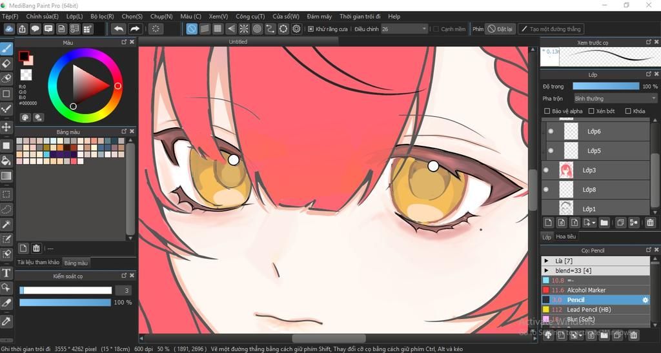Screen dimensions: 661x353
Task: Enable grid snap guide
Action: click(218, 28)
